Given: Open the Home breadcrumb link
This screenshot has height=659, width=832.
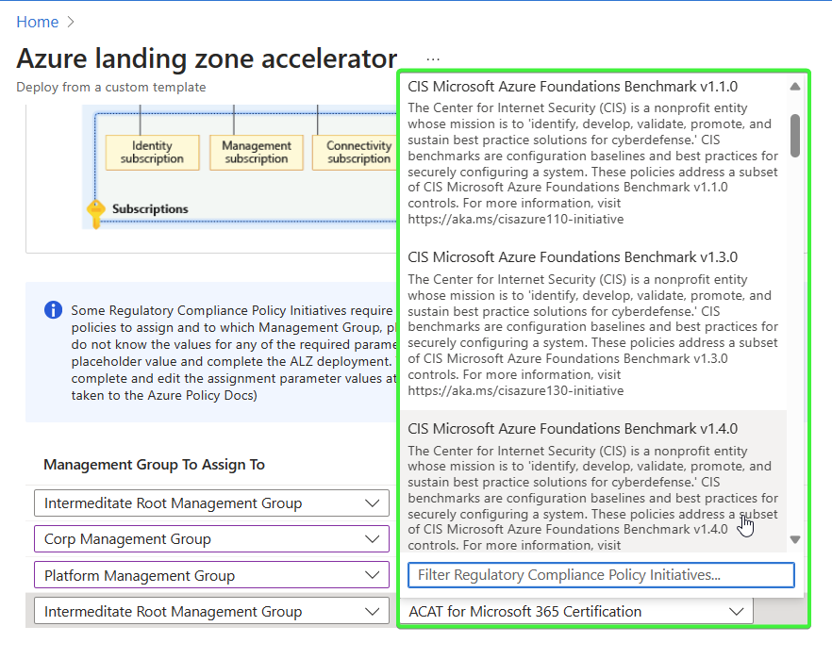Looking at the screenshot, I should (37, 22).
